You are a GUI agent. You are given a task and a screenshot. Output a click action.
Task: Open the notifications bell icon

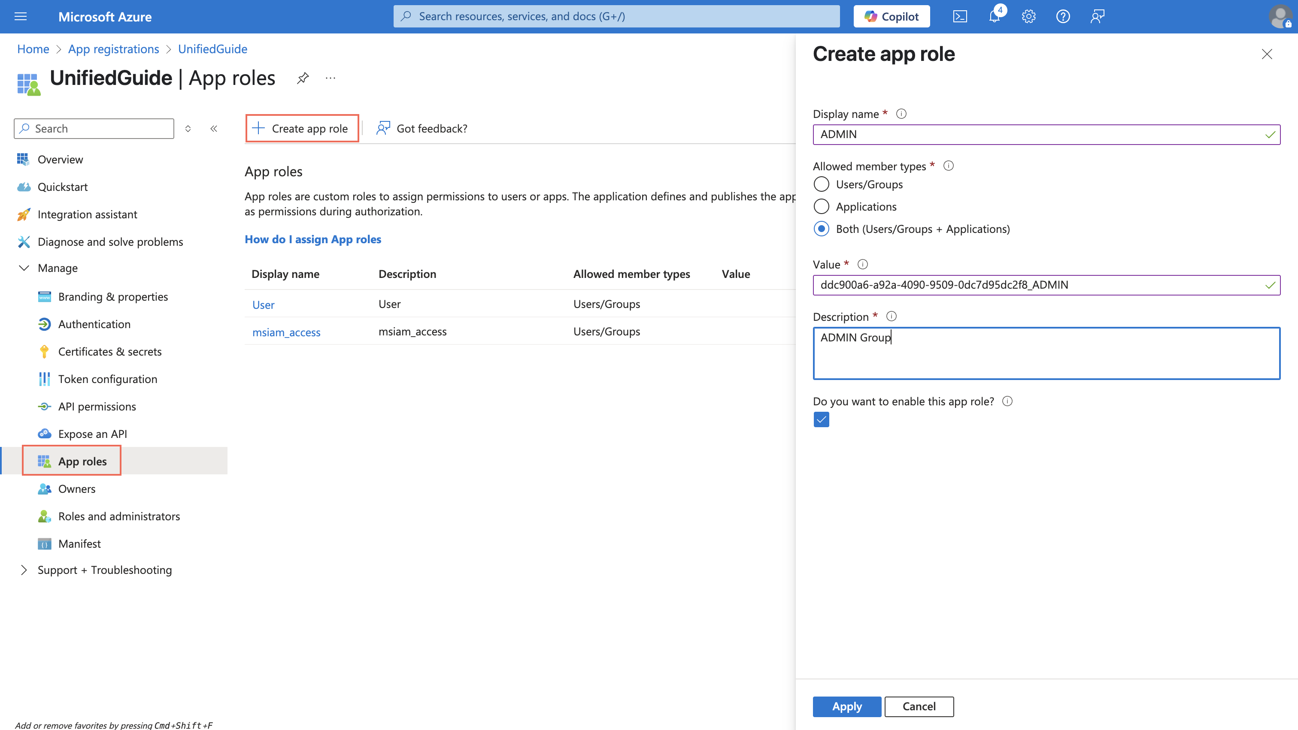pyautogui.click(x=994, y=17)
